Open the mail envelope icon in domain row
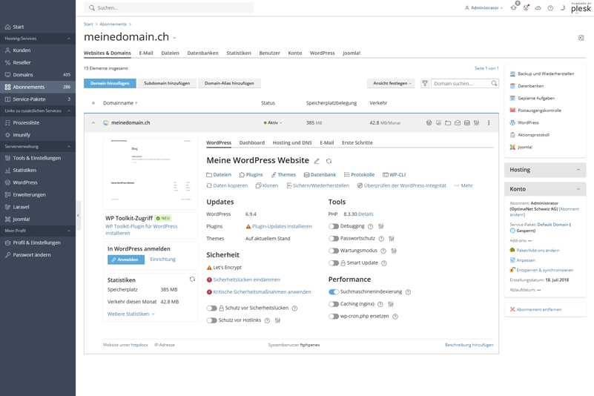 pyautogui.click(x=458, y=123)
